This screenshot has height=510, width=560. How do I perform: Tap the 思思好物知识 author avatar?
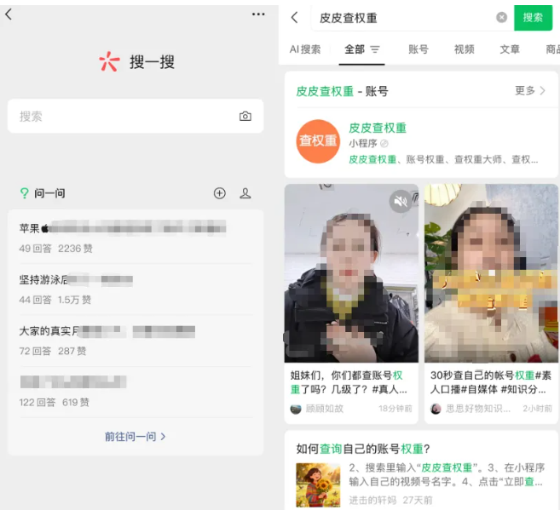coord(436,409)
